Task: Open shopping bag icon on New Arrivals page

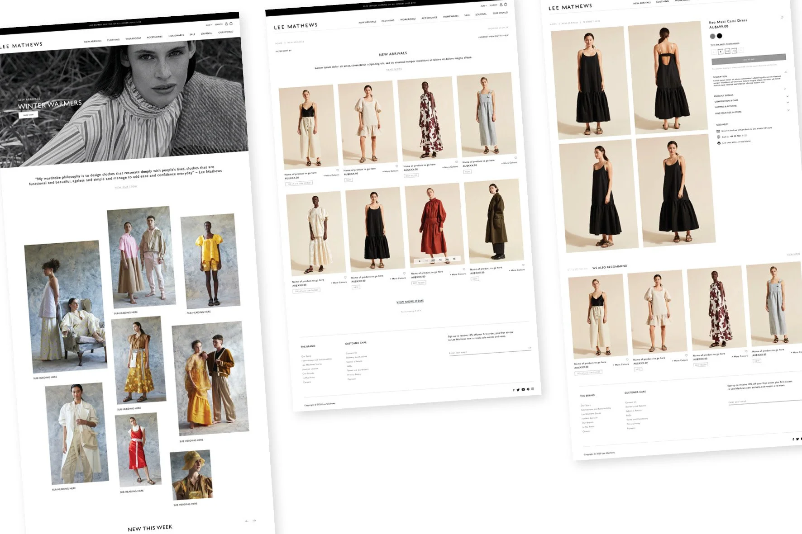Action: coord(506,5)
